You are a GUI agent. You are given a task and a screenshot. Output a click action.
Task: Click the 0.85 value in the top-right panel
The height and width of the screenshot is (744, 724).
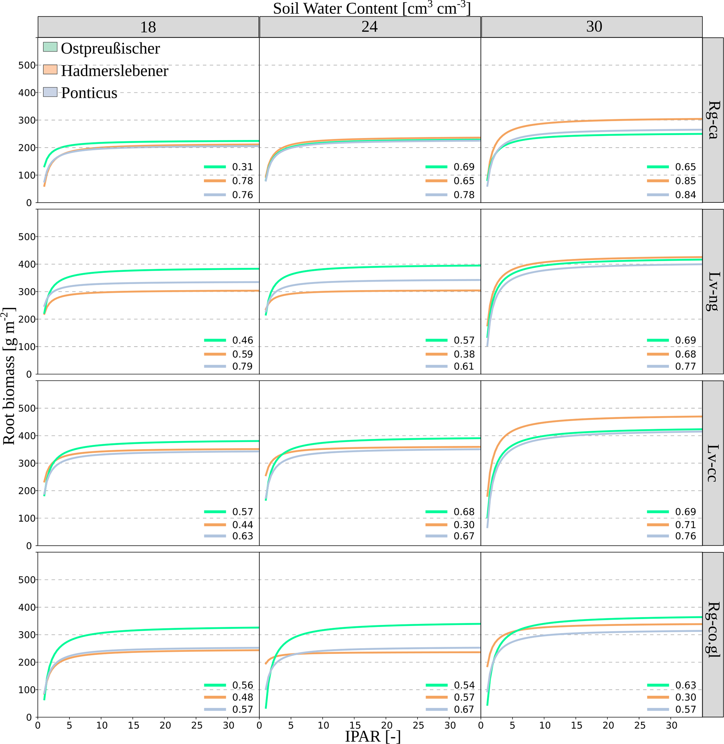coord(685,181)
